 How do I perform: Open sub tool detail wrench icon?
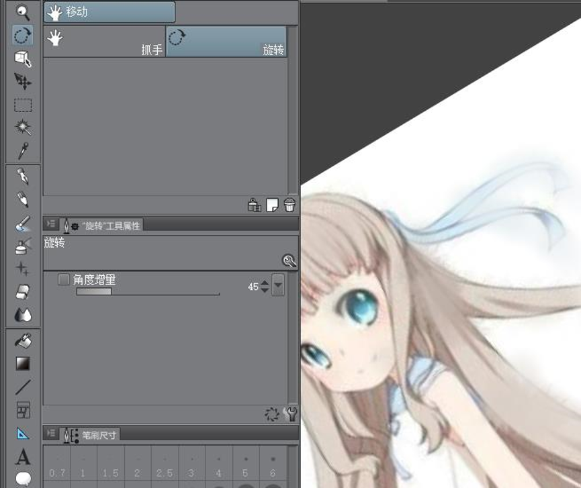[290, 414]
